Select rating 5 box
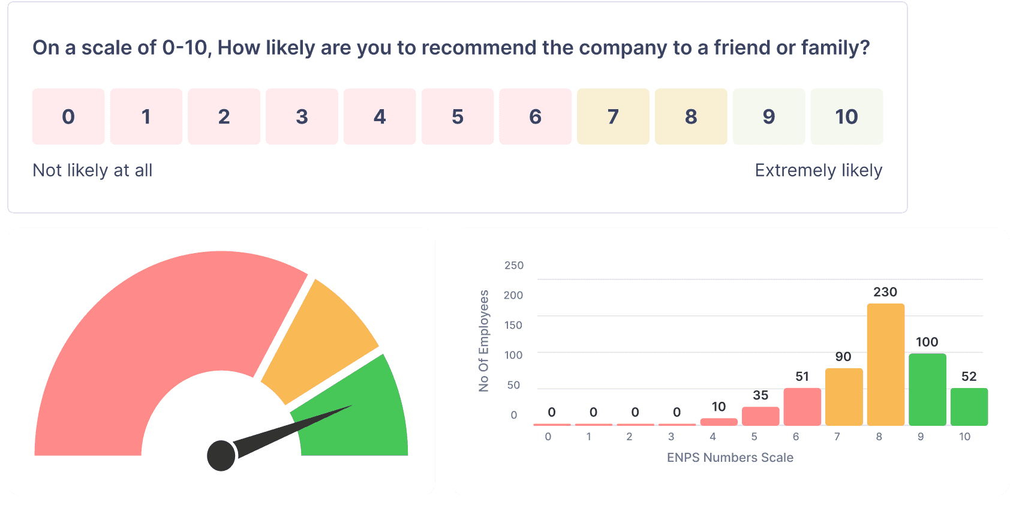 pyautogui.click(x=458, y=116)
